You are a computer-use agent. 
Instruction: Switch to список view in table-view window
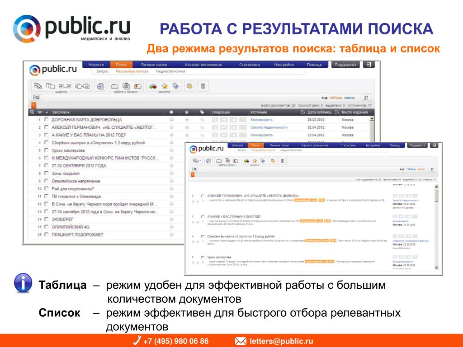(x=350, y=98)
